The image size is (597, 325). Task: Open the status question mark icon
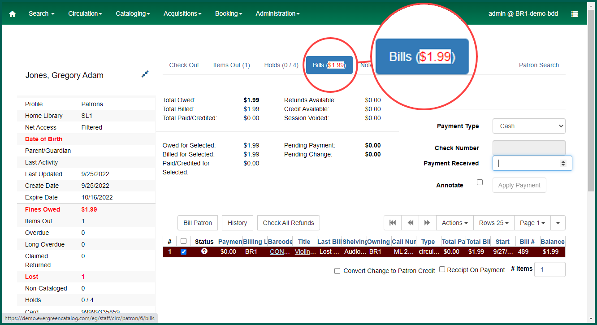204,251
